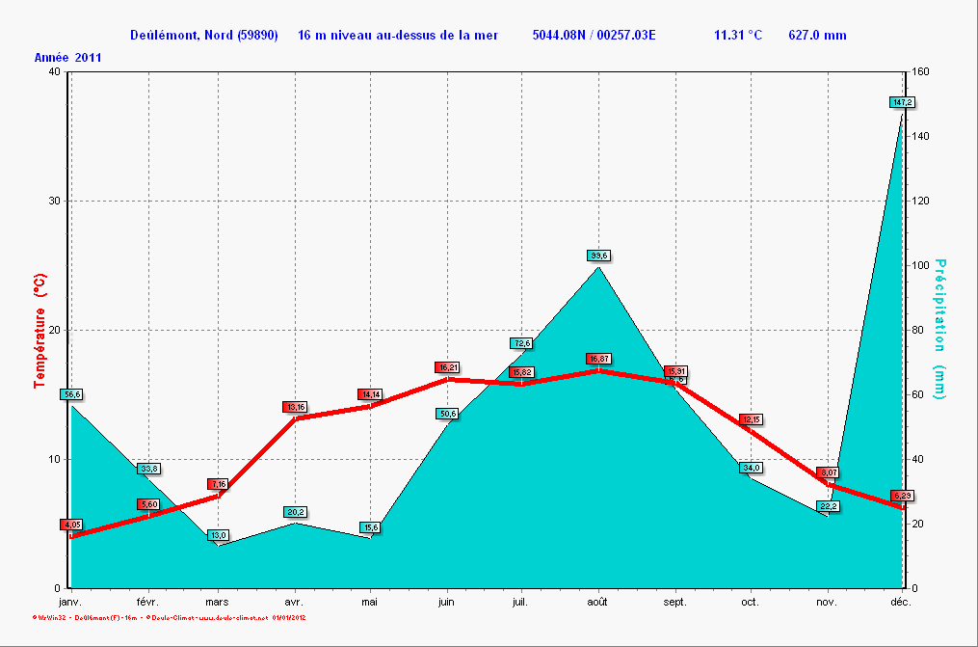Click the 'Deûlémont, Nord (59890)' title
The width and height of the screenshot is (978, 647).
click(x=204, y=36)
